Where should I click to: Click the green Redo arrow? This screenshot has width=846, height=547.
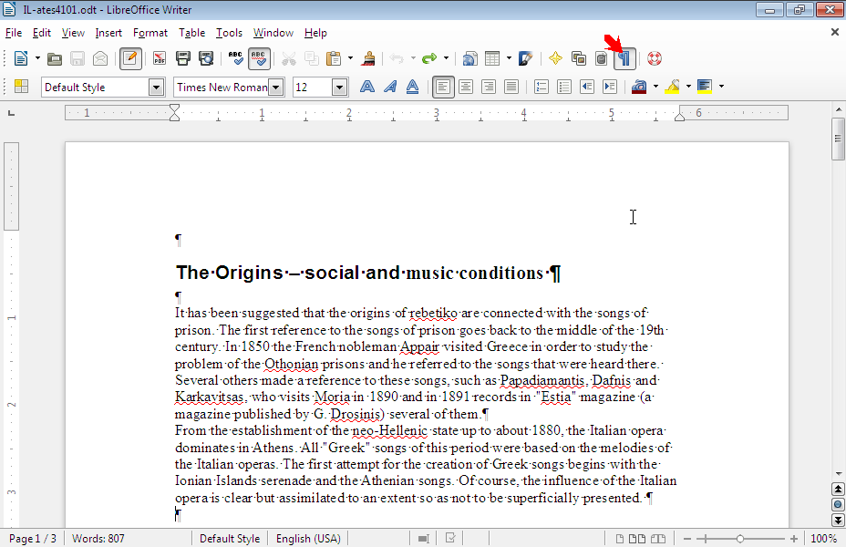429,58
